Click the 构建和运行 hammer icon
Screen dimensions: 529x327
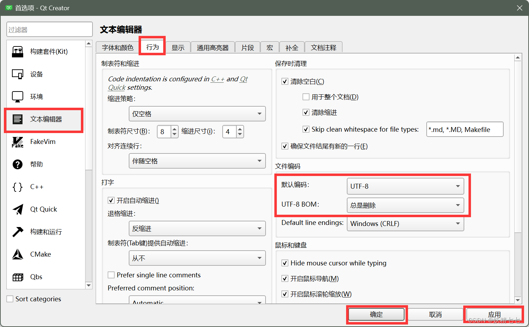(x=18, y=232)
